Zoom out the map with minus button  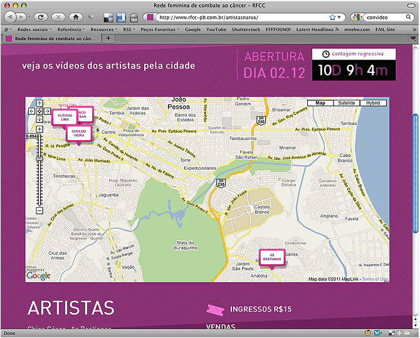(39, 210)
